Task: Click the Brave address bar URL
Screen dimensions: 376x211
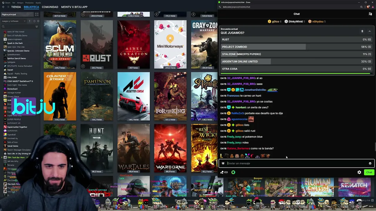Action: click(236, 7)
